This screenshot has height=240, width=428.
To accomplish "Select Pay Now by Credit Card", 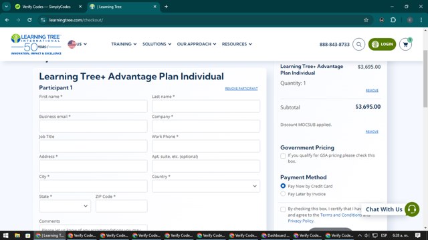I will pos(283,186).
